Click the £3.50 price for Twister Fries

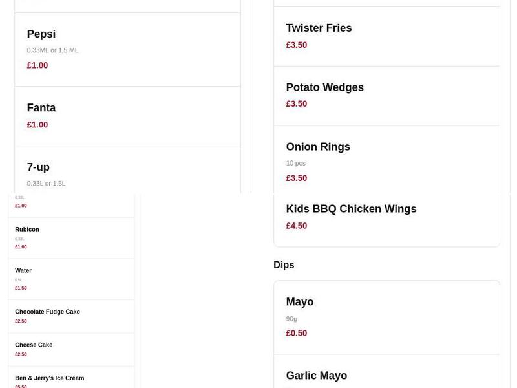pos(297,45)
